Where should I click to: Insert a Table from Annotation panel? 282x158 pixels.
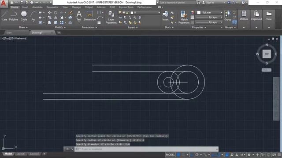(99, 22)
